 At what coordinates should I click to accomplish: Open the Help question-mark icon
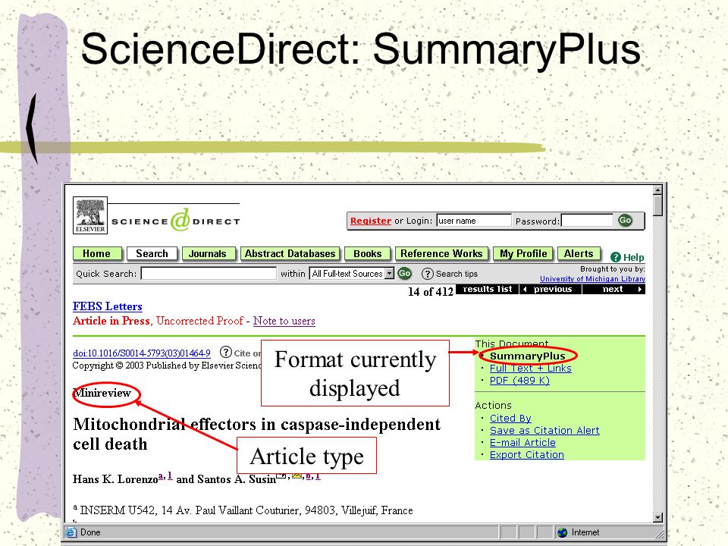(615, 257)
